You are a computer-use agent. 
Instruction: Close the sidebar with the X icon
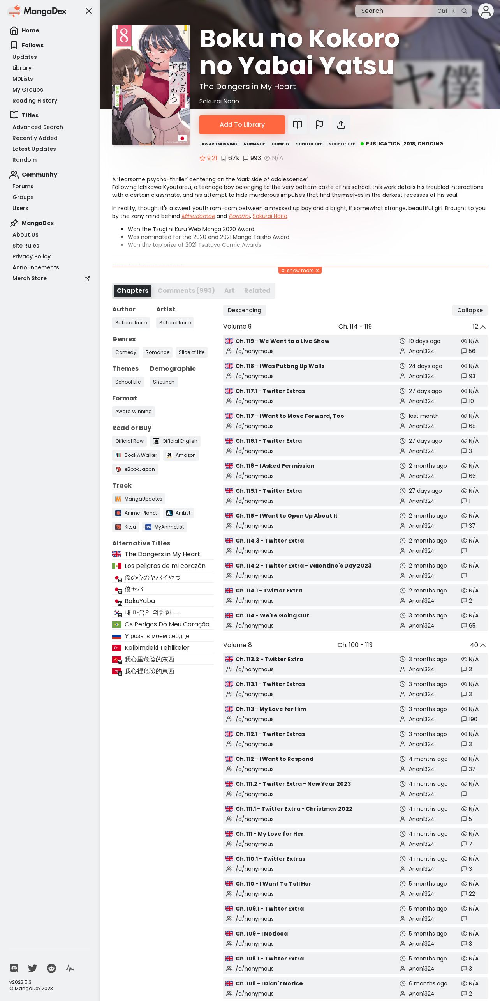89,11
